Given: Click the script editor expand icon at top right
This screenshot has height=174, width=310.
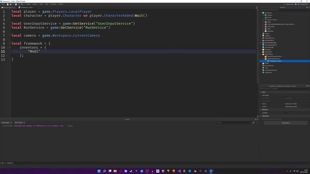Looking at the screenshot, I should [x=257, y=8].
